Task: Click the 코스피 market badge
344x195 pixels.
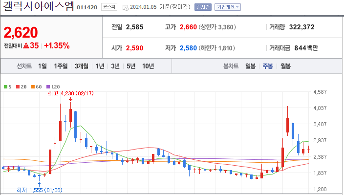Action: 109,7
